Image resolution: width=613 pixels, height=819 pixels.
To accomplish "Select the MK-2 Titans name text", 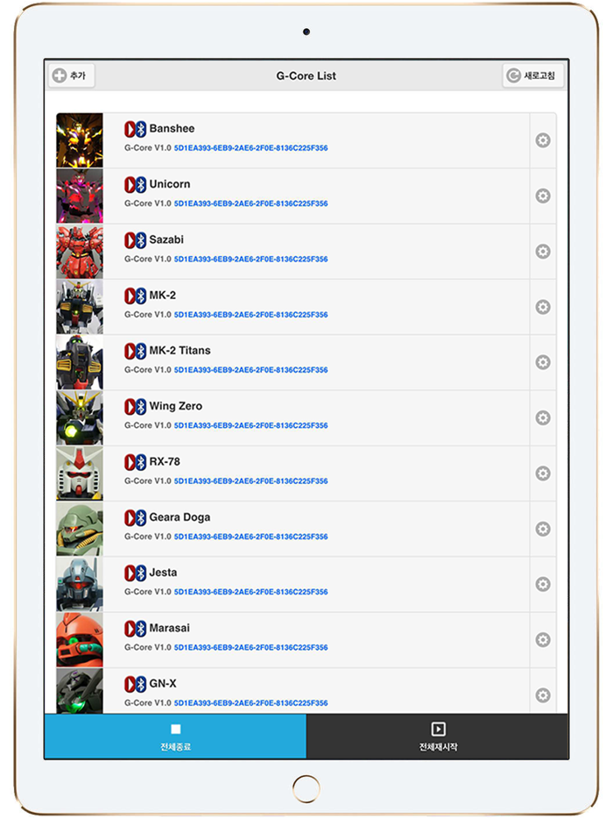I will (180, 351).
